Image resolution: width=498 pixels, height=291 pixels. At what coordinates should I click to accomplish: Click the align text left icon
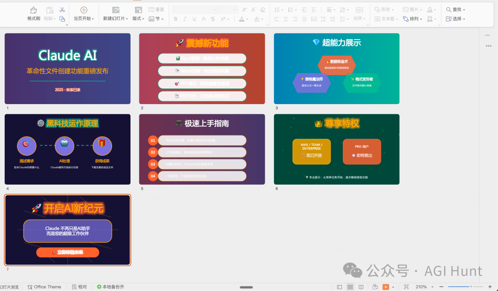[276, 19]
